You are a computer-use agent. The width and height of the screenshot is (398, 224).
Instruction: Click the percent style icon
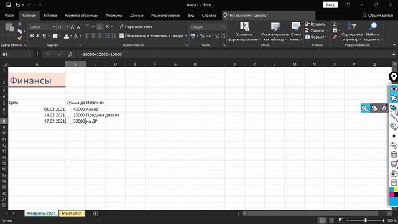[x=202, y=36]
